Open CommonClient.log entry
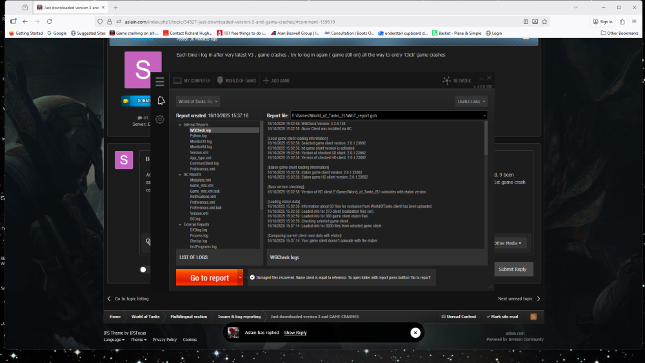Viewport: 645px width, 363px height. coord(204,163)
